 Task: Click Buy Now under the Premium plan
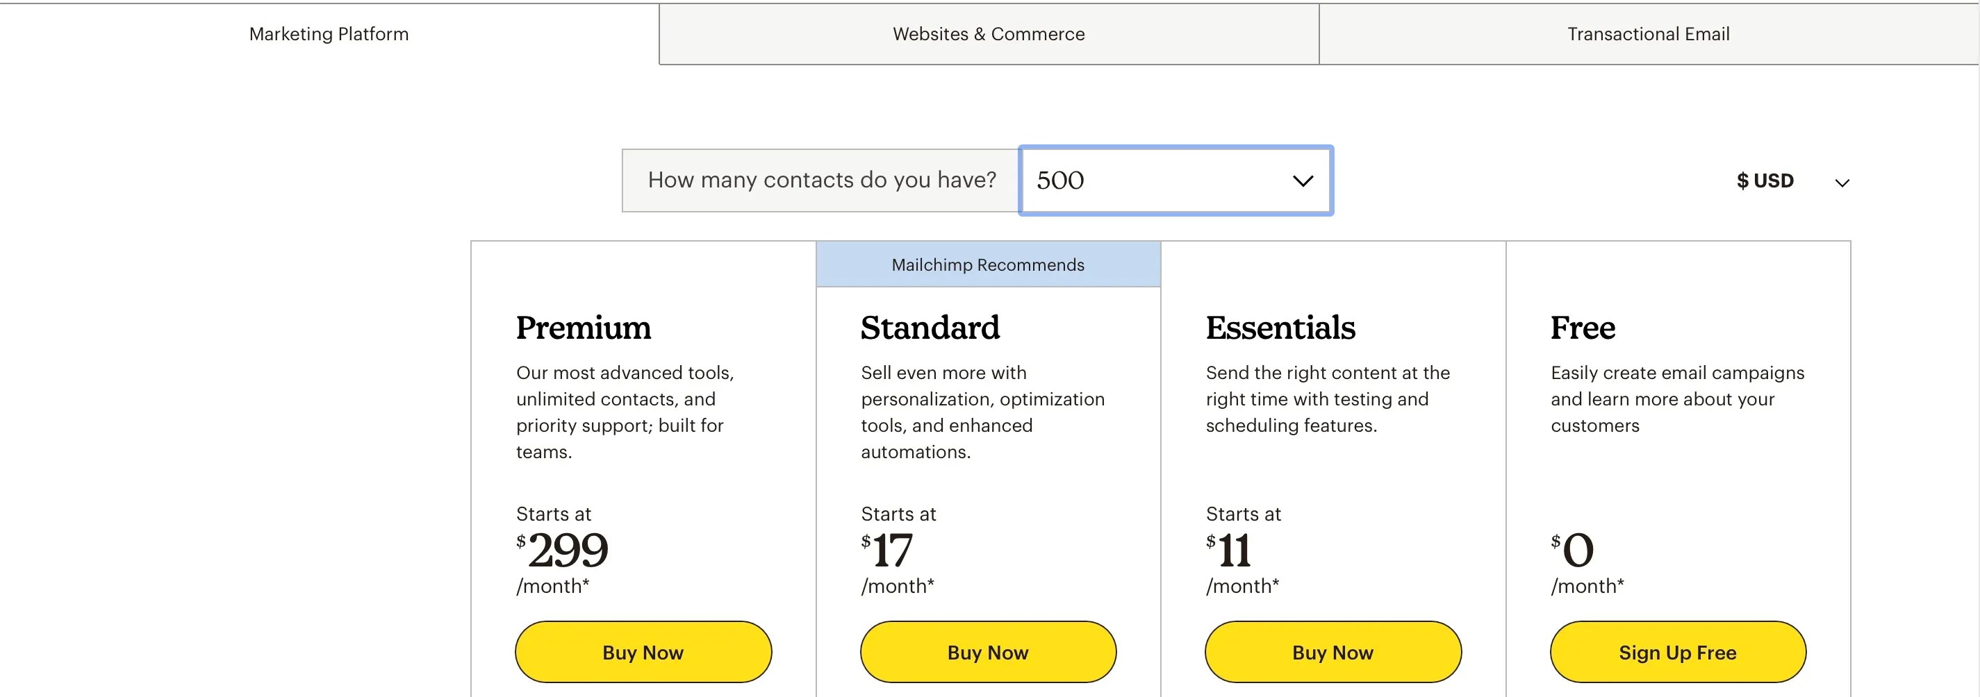pyautogui.click(x=643, y=652)
